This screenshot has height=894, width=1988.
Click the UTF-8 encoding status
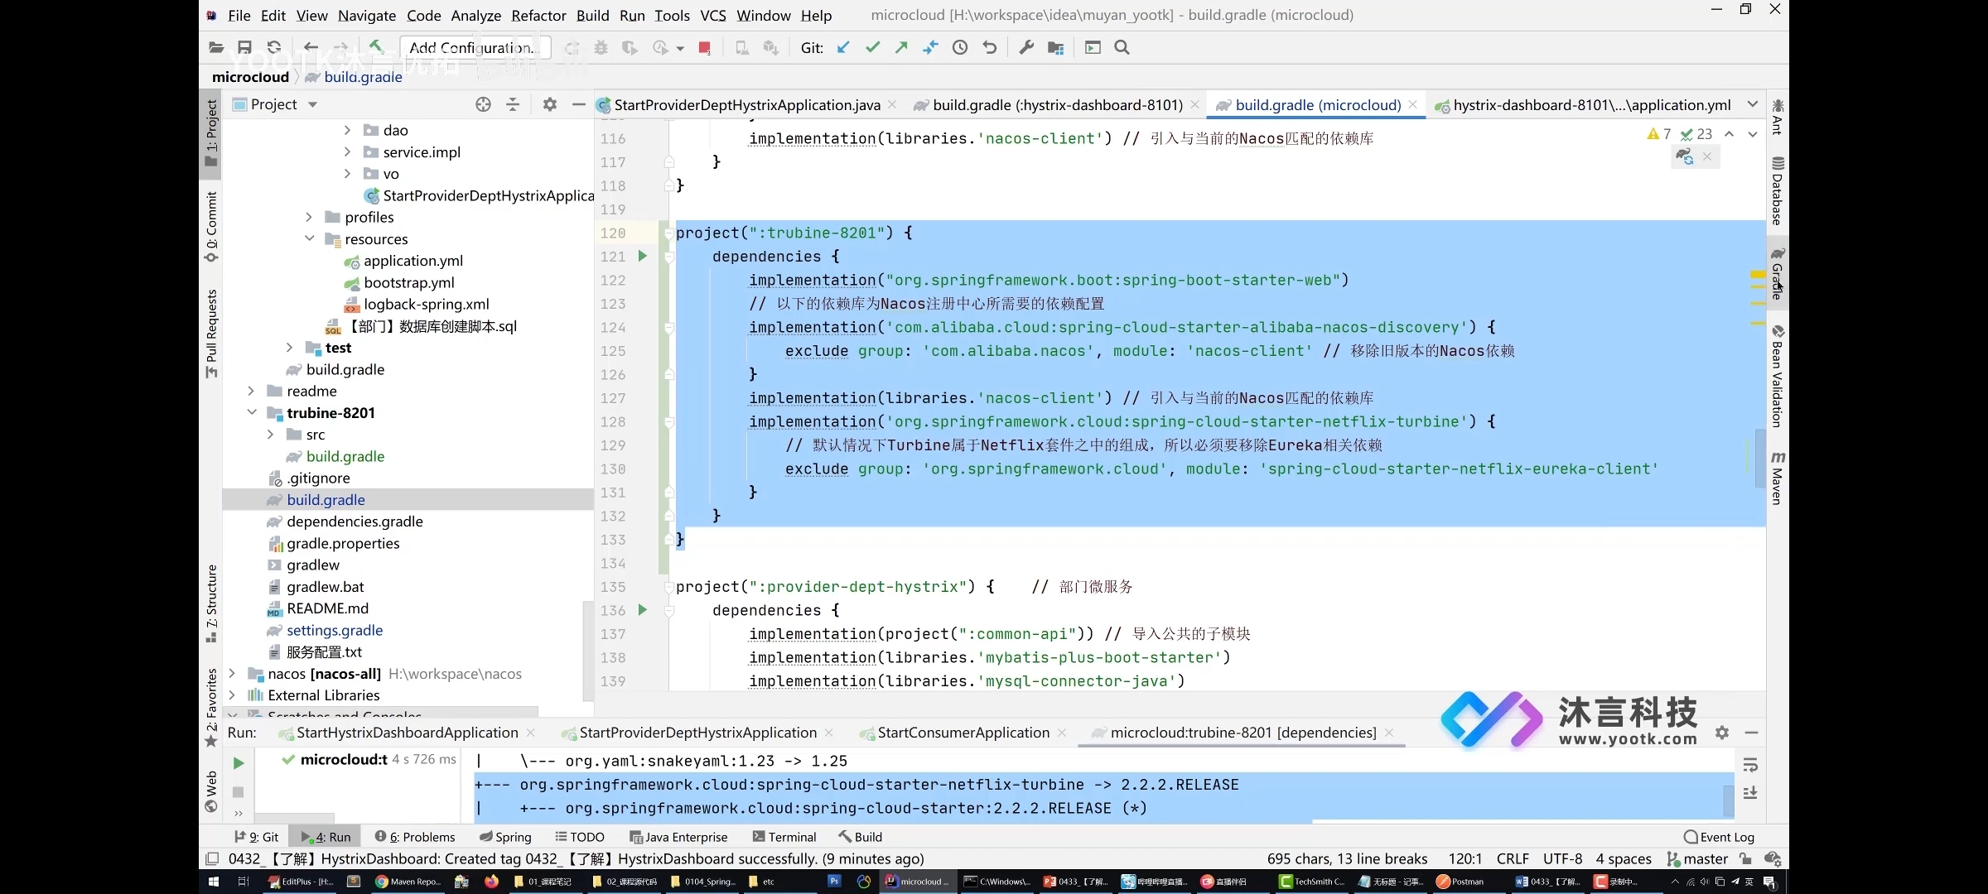1562,859
